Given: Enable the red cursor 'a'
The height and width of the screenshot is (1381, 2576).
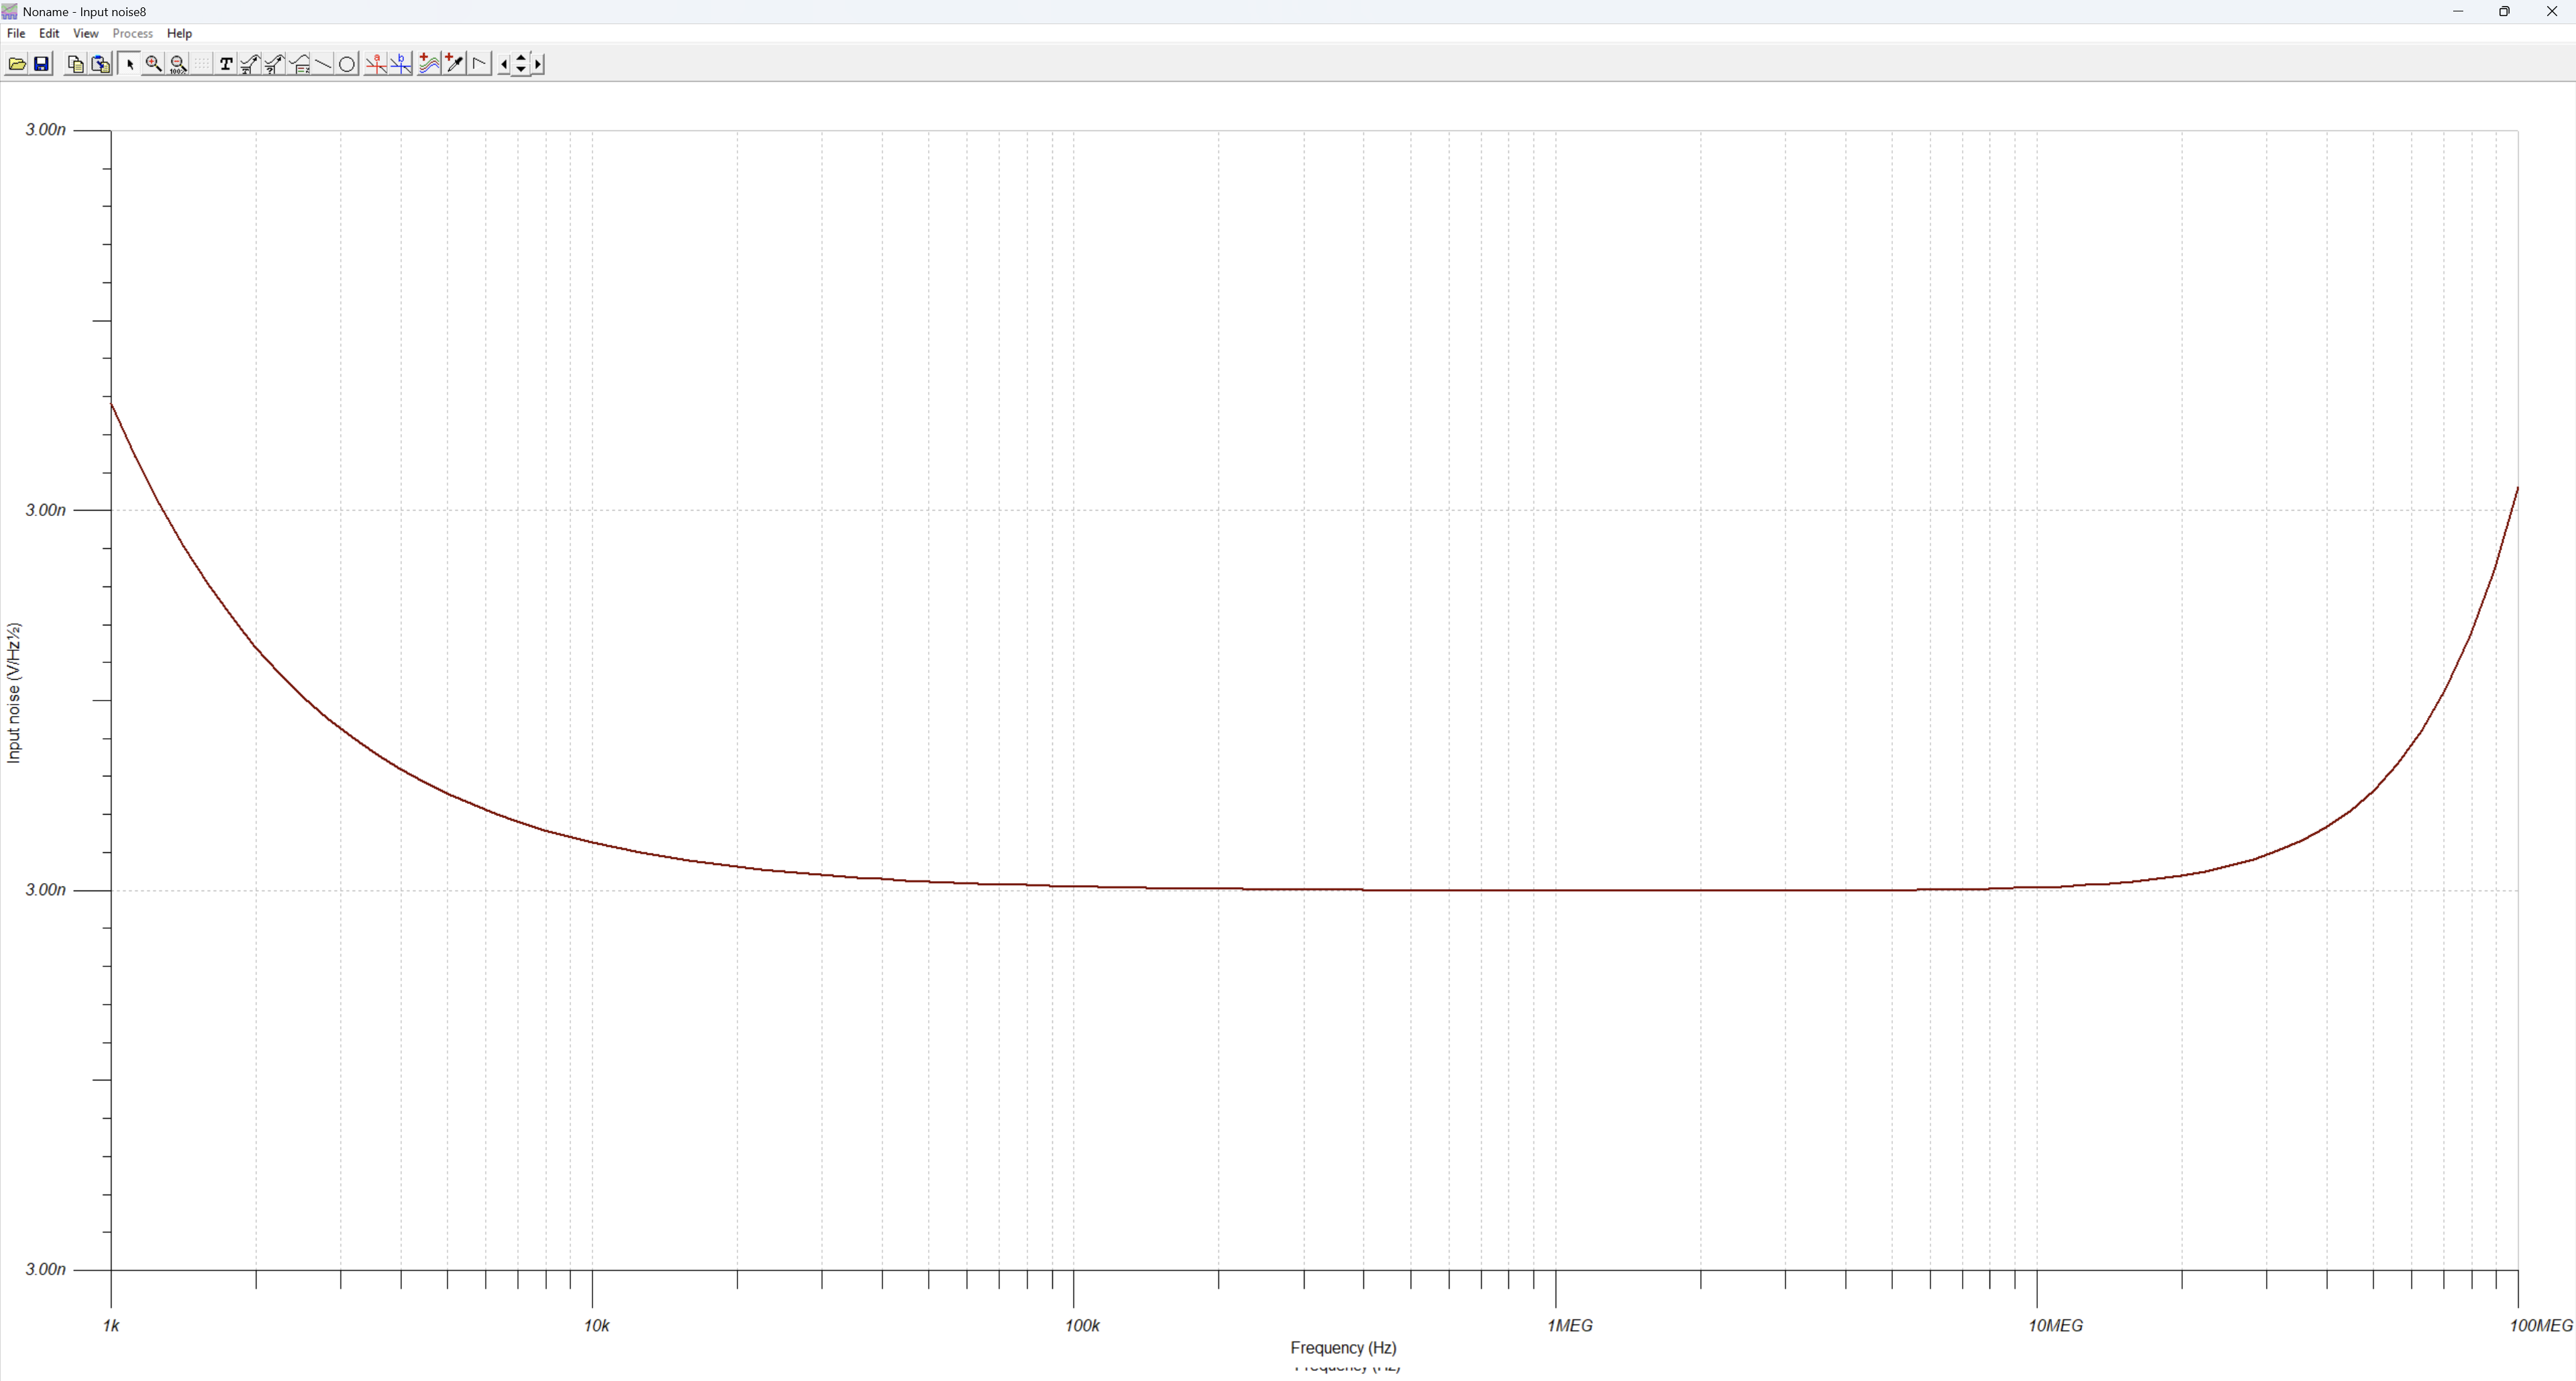Looking at the screenshot, I should click(376, 64).
